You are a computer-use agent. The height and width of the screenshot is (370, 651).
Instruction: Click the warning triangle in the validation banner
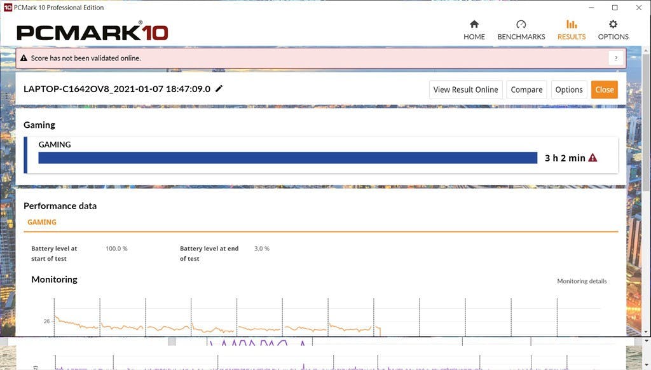[24, 58]
